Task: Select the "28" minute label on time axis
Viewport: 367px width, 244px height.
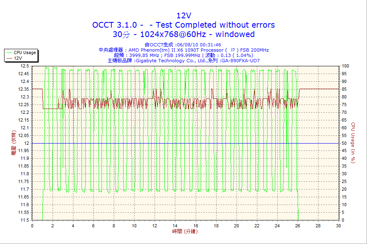Action: tap(318, 226)
